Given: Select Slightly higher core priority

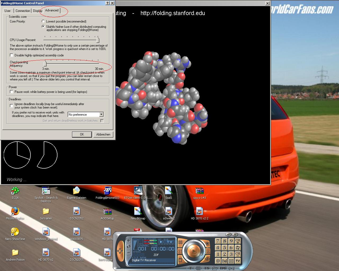Looking at the screenshot, I should point(43,26).
